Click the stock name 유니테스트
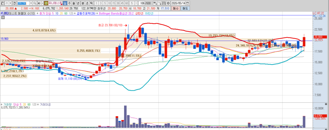The width and height of the screenshot is (329, 130). [55, 3]
